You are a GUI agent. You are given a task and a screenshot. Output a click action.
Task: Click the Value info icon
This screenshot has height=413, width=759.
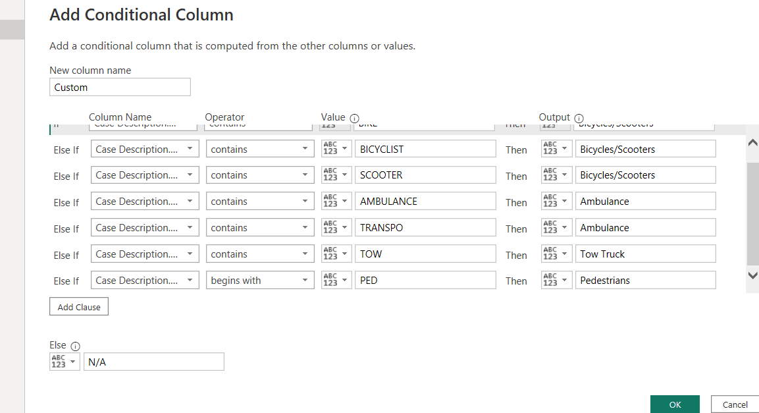354,118
